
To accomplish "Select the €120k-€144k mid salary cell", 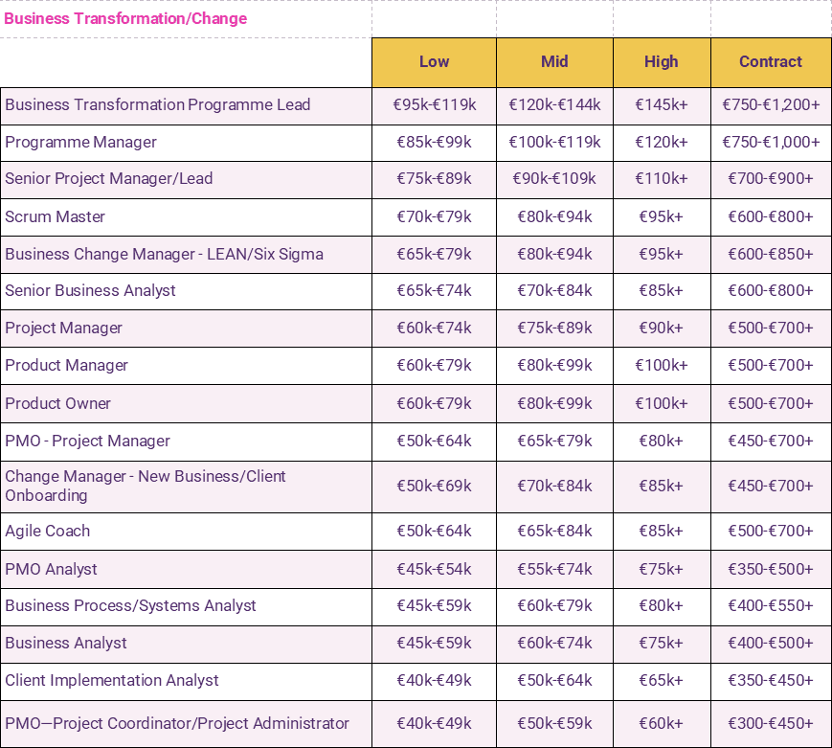I will [554, 105].
